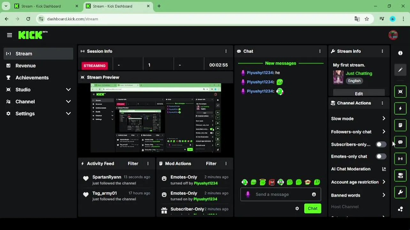The height and width of the screenshot is (230, 410).
Task: Click the Just Chatting category thumbnail
Action: (x=338, y=77)
